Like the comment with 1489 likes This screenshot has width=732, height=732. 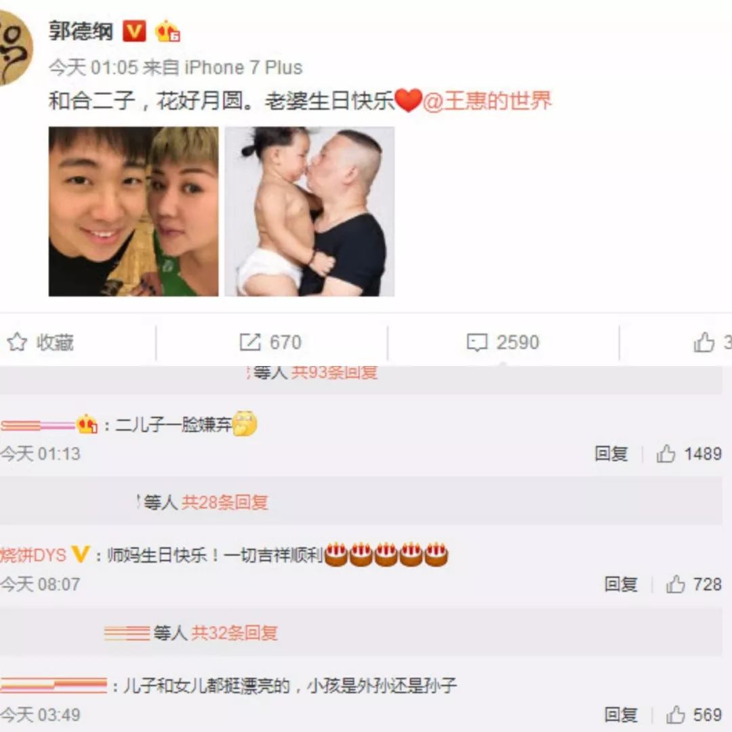[x=666, y=453]
